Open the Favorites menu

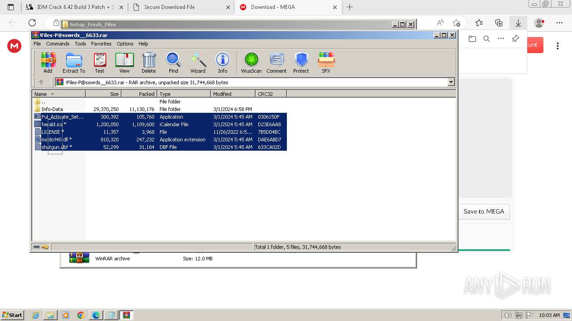pos(101,44)
